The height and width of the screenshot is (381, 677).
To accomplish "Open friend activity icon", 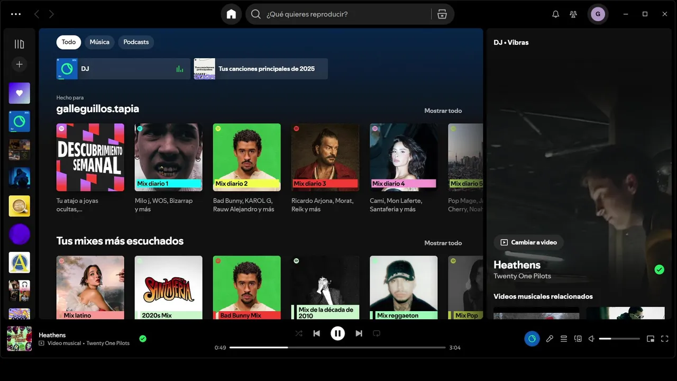I will [x=573, y=14].
